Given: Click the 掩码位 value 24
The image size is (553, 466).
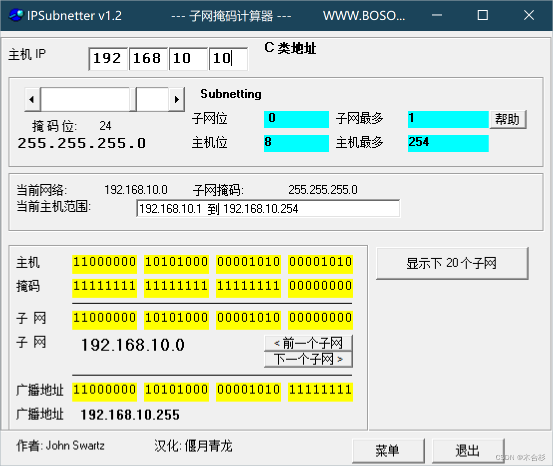Looking at the screenshot, I should 105,125.
